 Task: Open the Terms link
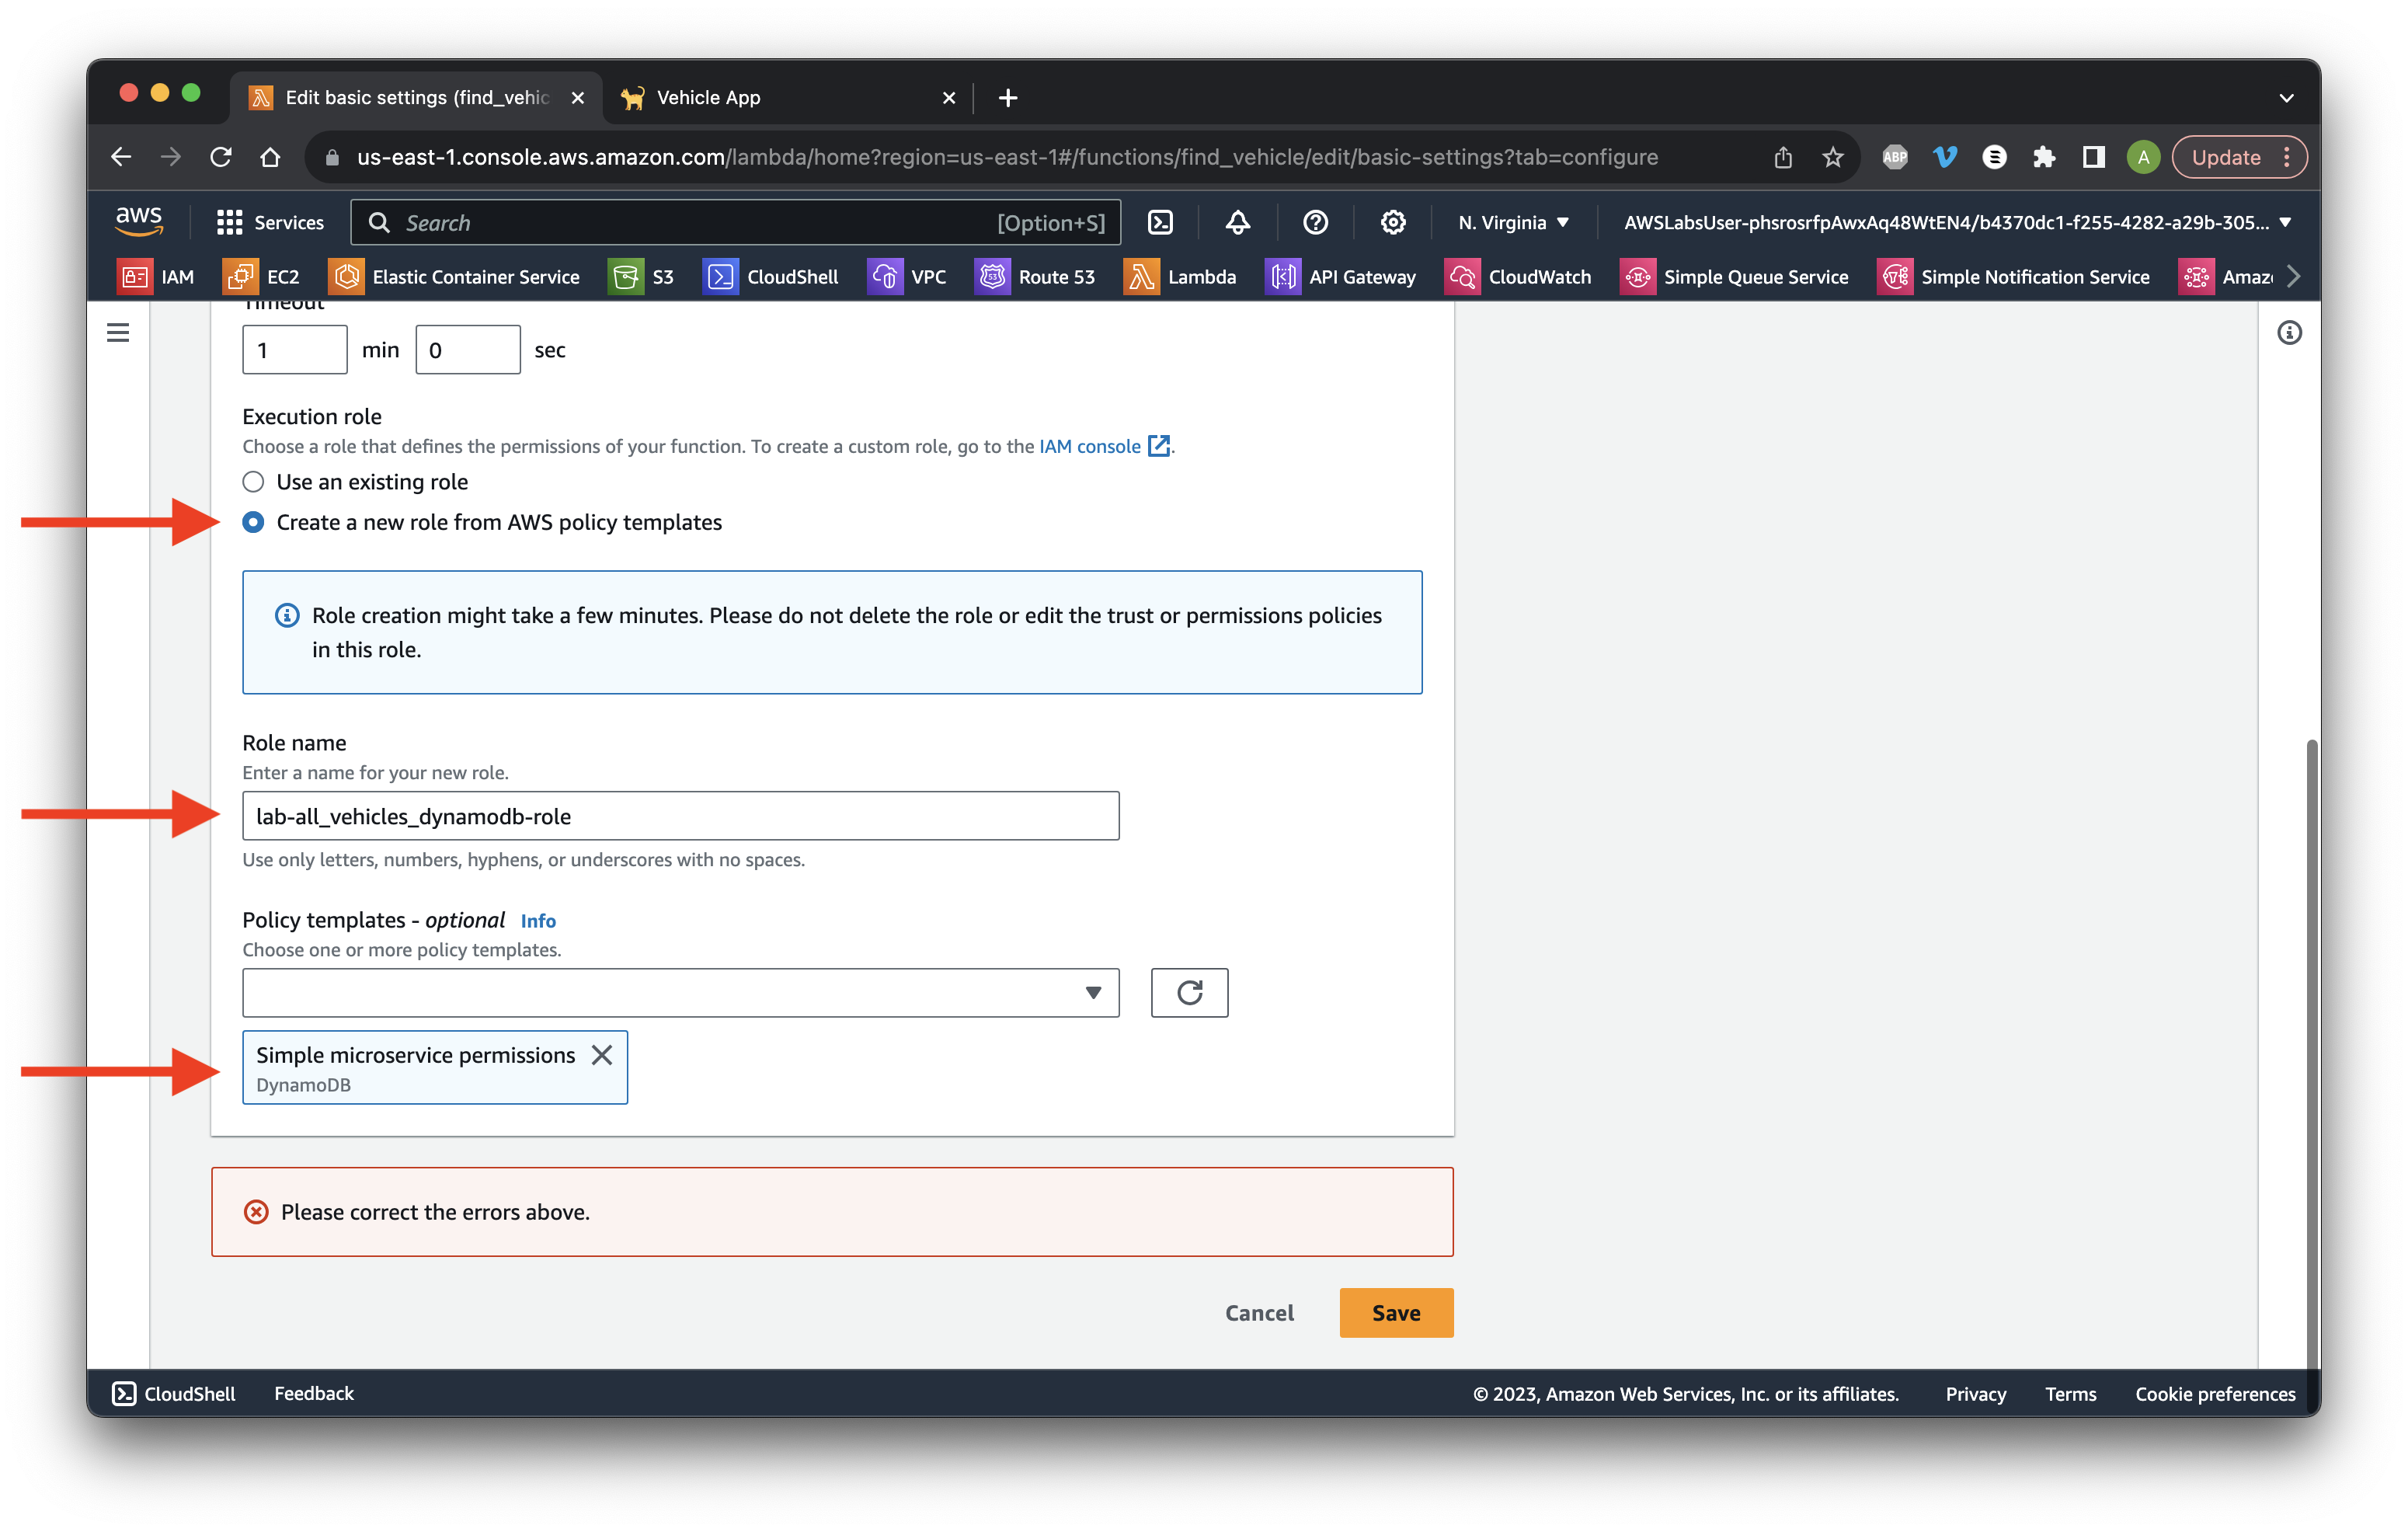pyautogui.click(x=2070, y=1393)
